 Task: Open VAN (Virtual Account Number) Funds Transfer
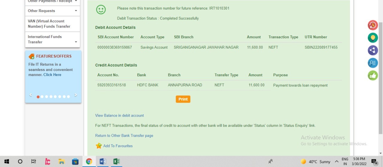point(49,24)
